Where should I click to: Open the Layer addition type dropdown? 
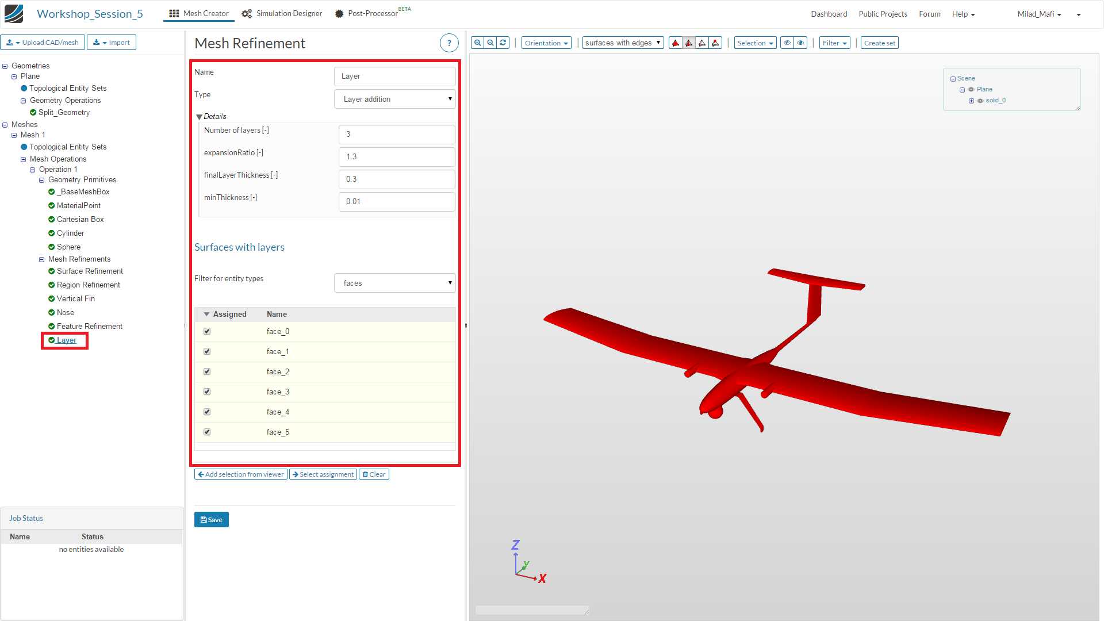(x=395, y=99)
